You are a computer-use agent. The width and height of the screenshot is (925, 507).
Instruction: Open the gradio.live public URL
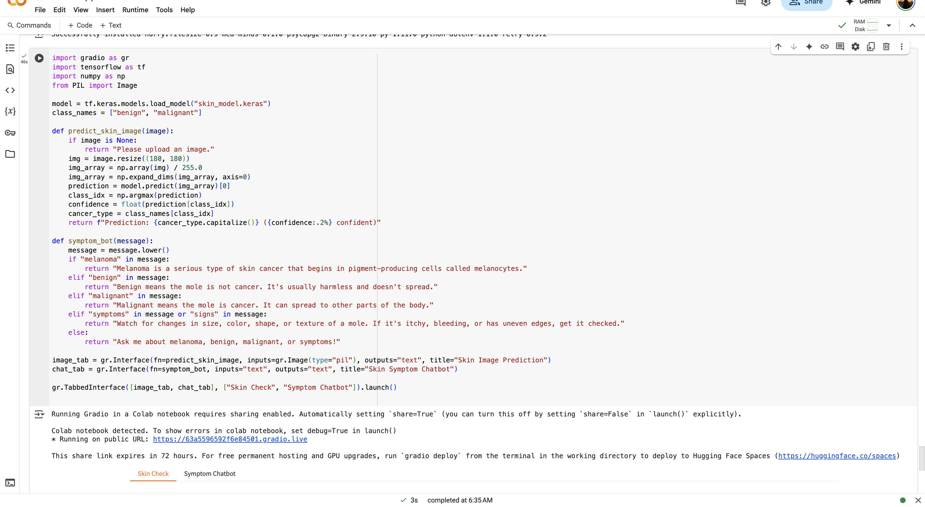[x=230, y=439]
